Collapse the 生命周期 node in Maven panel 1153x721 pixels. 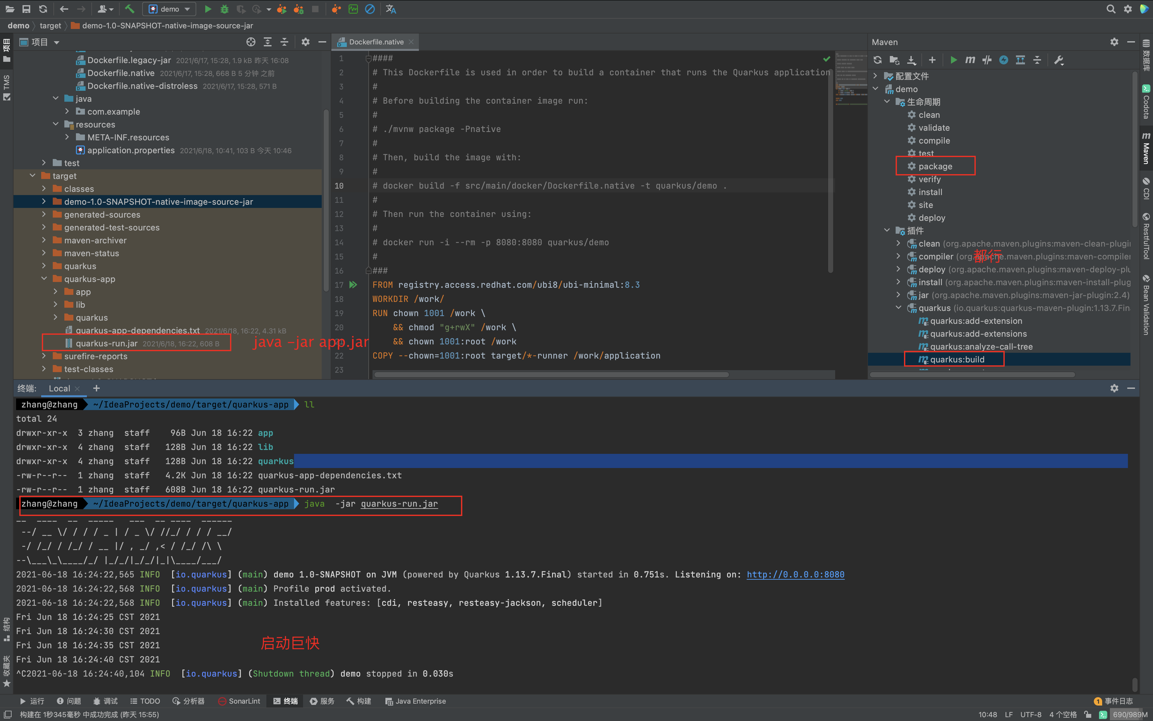click(887, 102)
